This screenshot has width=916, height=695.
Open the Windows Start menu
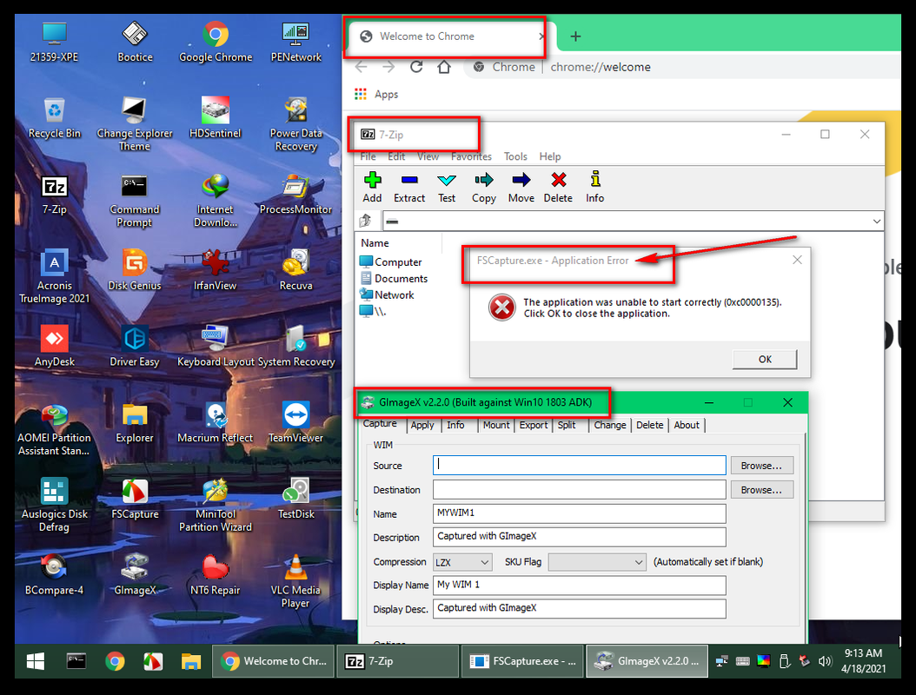(36, 661)
